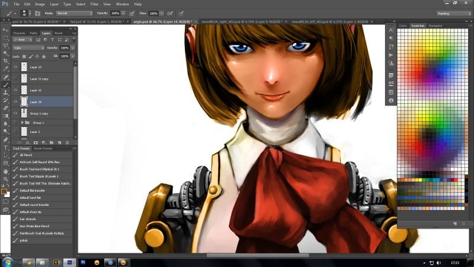Viewport: 474px width, 267px height.
Task: Enable airbrush mode in options bar
Action: [170, 13]
